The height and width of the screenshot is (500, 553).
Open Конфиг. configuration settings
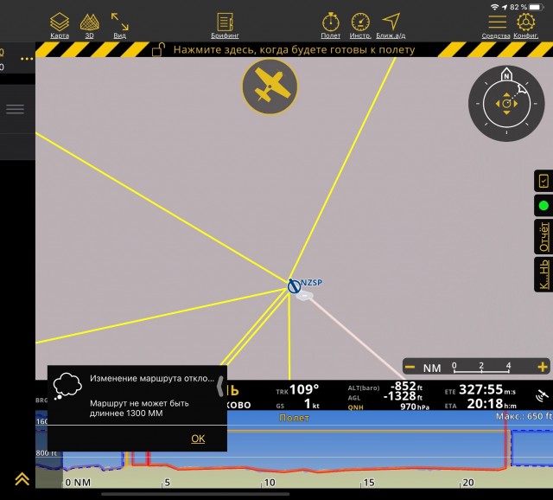pos(525,25)
